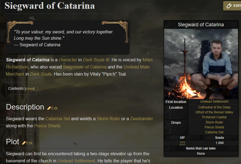Viewport: 241px width, 164px height.
Task: Follow the Siegmeyer of Catarina link
Action: (85, 67)
